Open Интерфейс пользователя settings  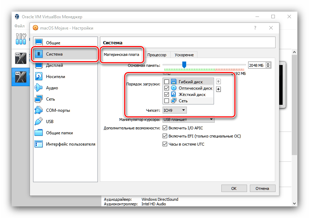(x=65, y=144)
